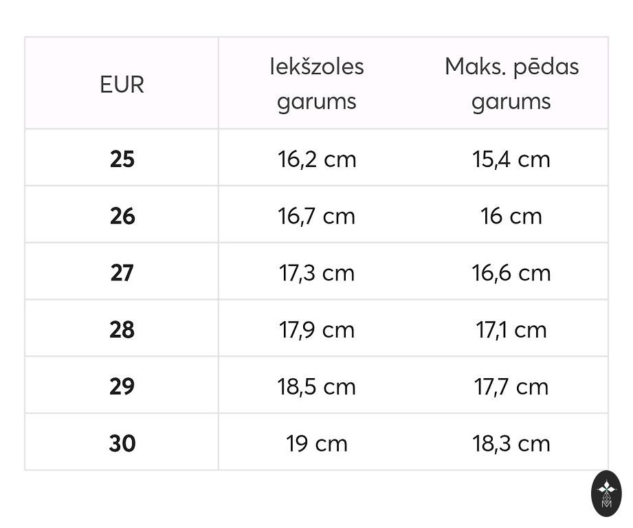The width and height of the screenshot is (633, 528).
Task: Select the Iekšzoles garums header cell
Action: [317, 85]
